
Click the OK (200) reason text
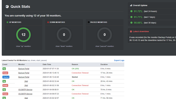[x=75, y=69]
